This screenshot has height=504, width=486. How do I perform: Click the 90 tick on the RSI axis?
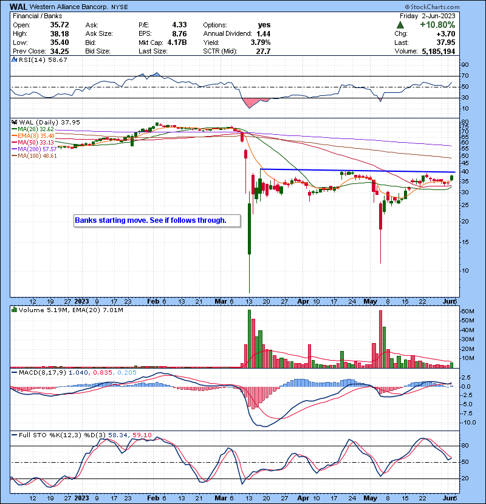point(465,65)
